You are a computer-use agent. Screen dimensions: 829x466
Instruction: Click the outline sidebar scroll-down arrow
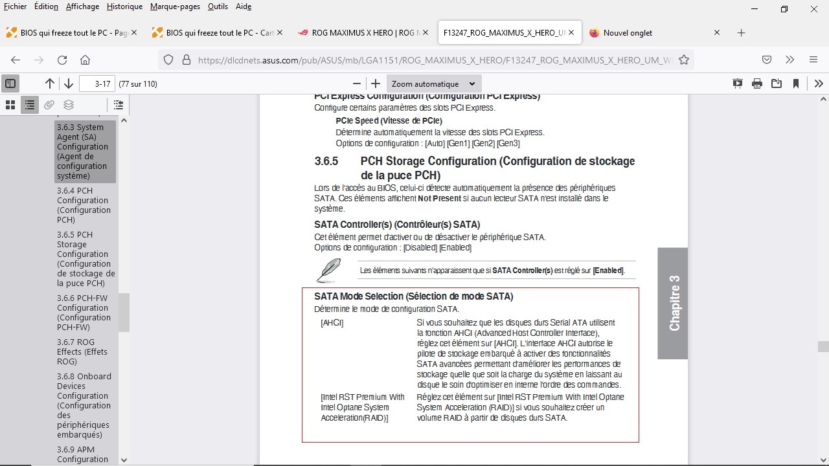[124, 460]
